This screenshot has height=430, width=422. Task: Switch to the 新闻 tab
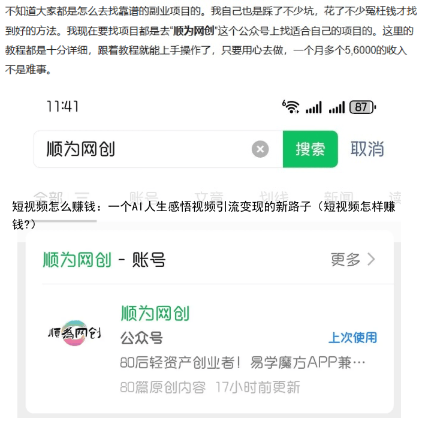point(339,197)
